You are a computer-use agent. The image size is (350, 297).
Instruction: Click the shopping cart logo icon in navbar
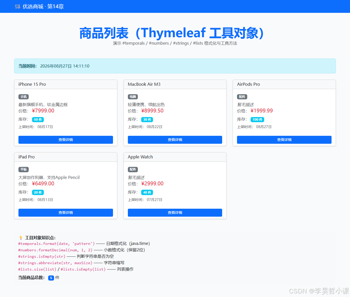click(x=18, y=6)
